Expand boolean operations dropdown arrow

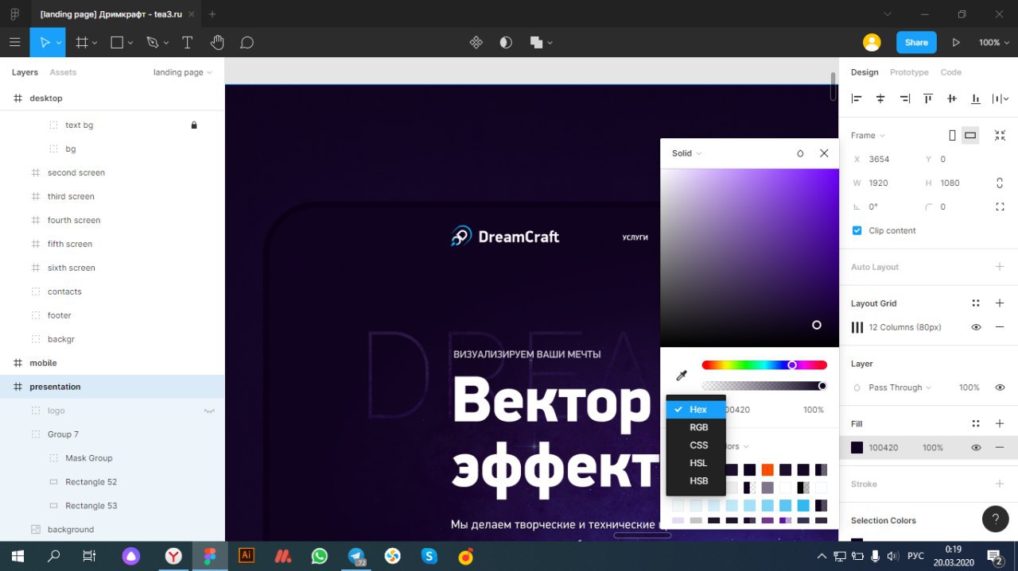(550, 43)
